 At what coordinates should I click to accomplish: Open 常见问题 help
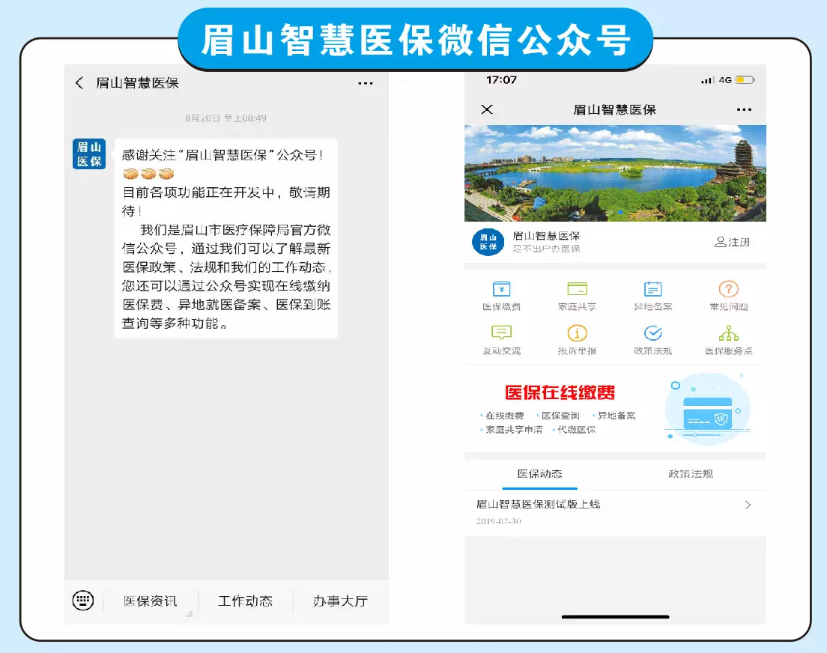728,296
